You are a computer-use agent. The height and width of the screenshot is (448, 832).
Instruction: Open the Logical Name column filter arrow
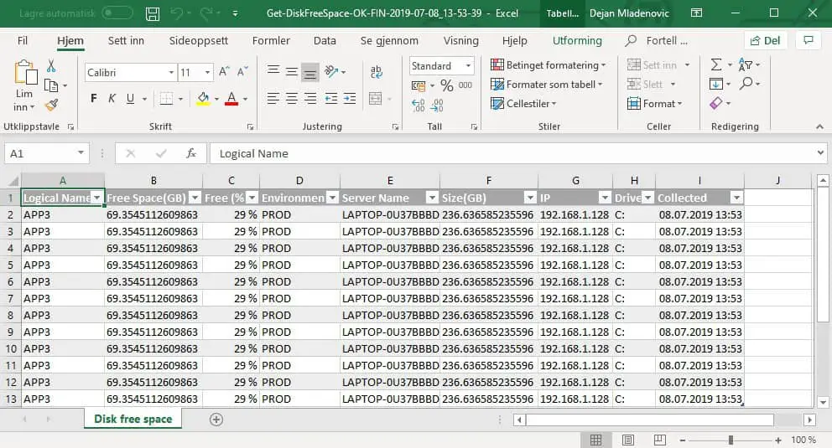coord(97,198)
